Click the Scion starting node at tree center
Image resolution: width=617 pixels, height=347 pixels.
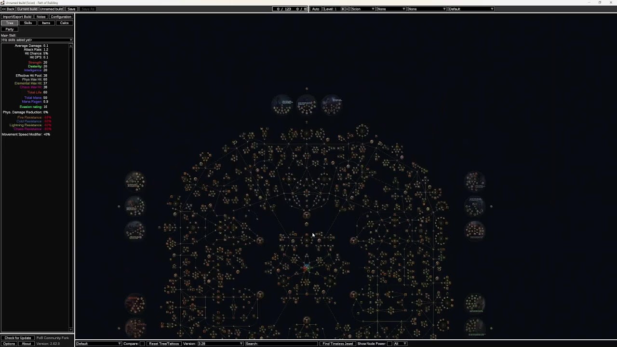pos(307,268)
